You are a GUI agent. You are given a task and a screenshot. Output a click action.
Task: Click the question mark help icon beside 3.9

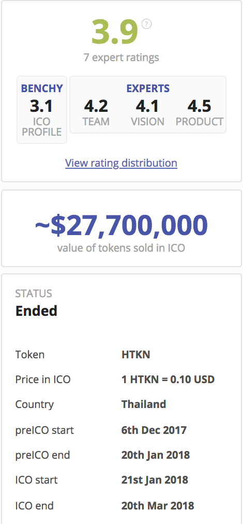[x=146, y=24]
